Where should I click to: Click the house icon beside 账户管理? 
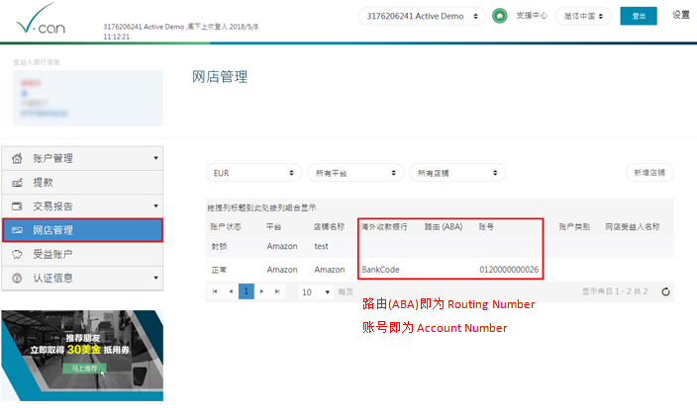click(x=17, y=158)
